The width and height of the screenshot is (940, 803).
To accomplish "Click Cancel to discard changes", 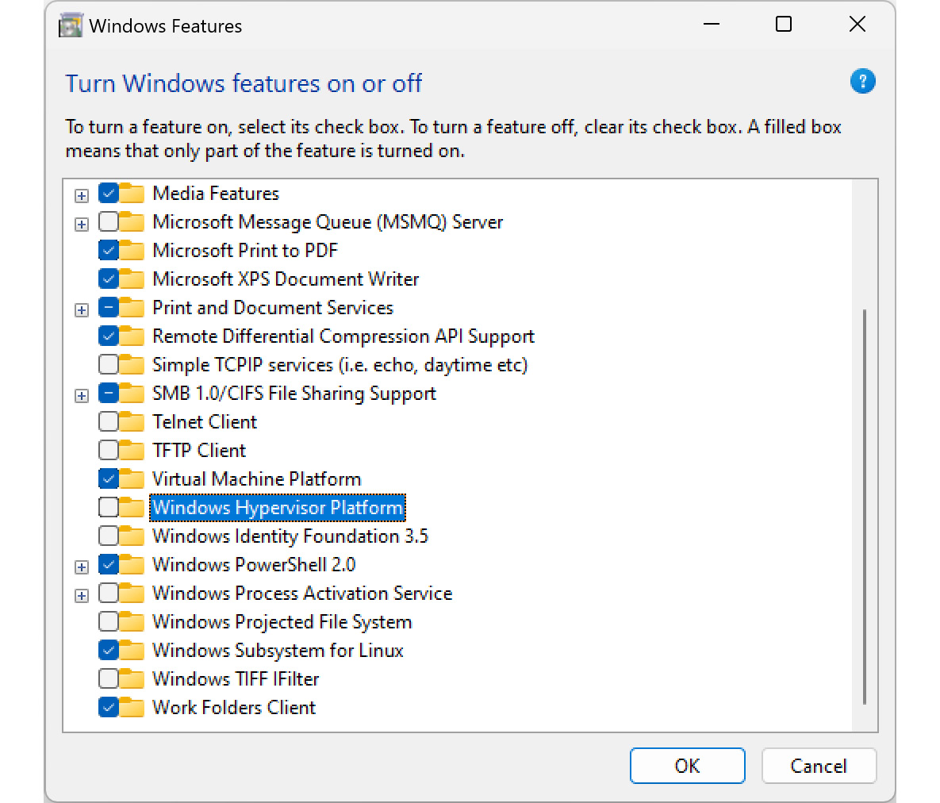I will coord(819,766).
